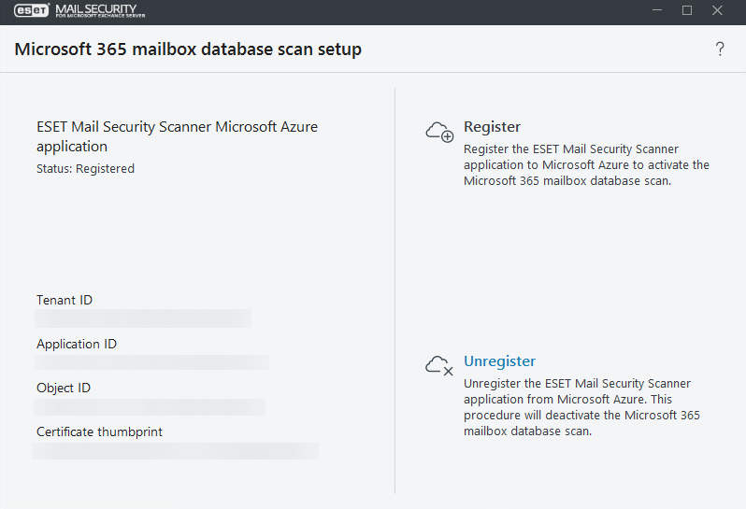
Task: Select the blurred Application ID value
Action: [151, 362]
